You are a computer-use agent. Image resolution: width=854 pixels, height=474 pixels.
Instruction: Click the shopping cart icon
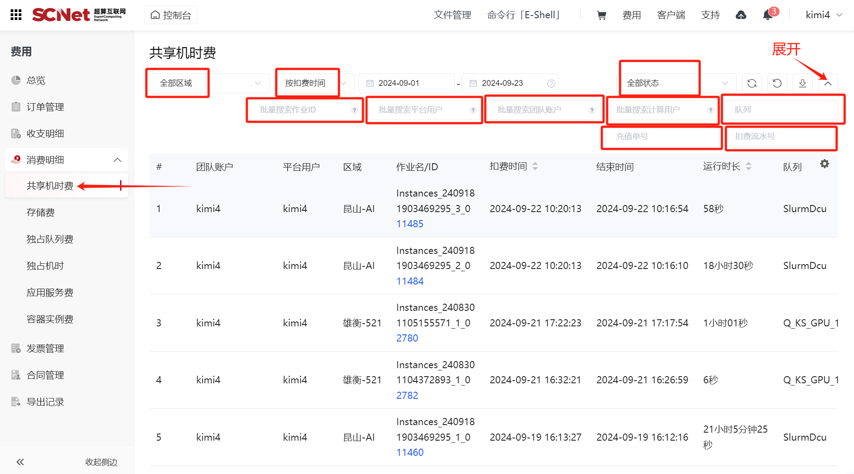[x=601, y=16]
